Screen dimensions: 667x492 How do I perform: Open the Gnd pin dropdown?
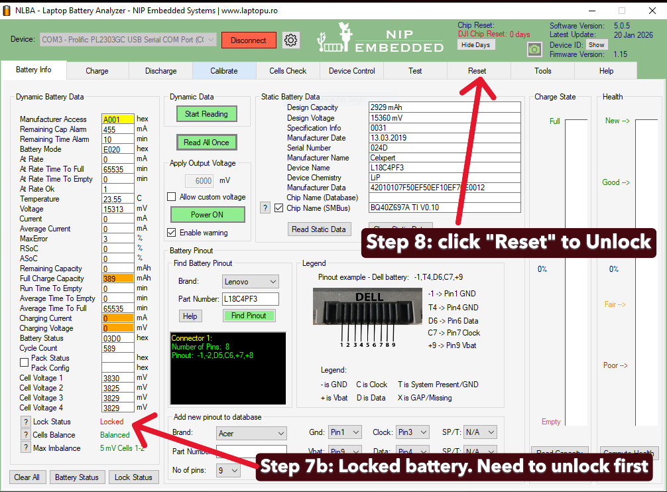click(345, 432)
